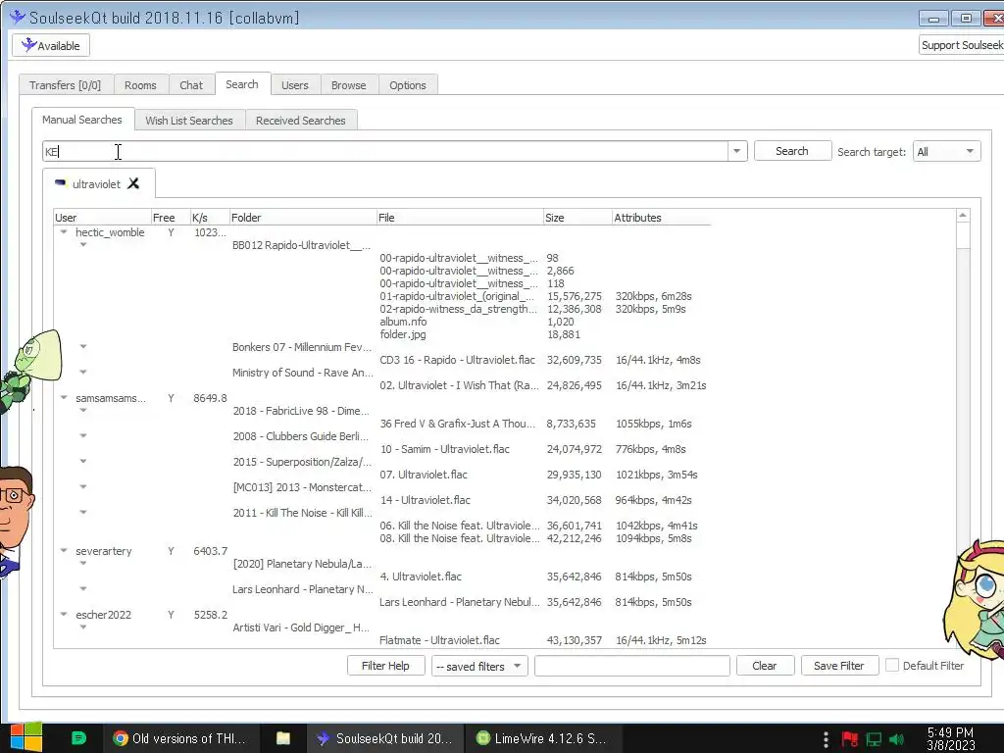This screenshot has width=1004, height=753.
Task: Open the Browse tab
Action: pos(349,85)
